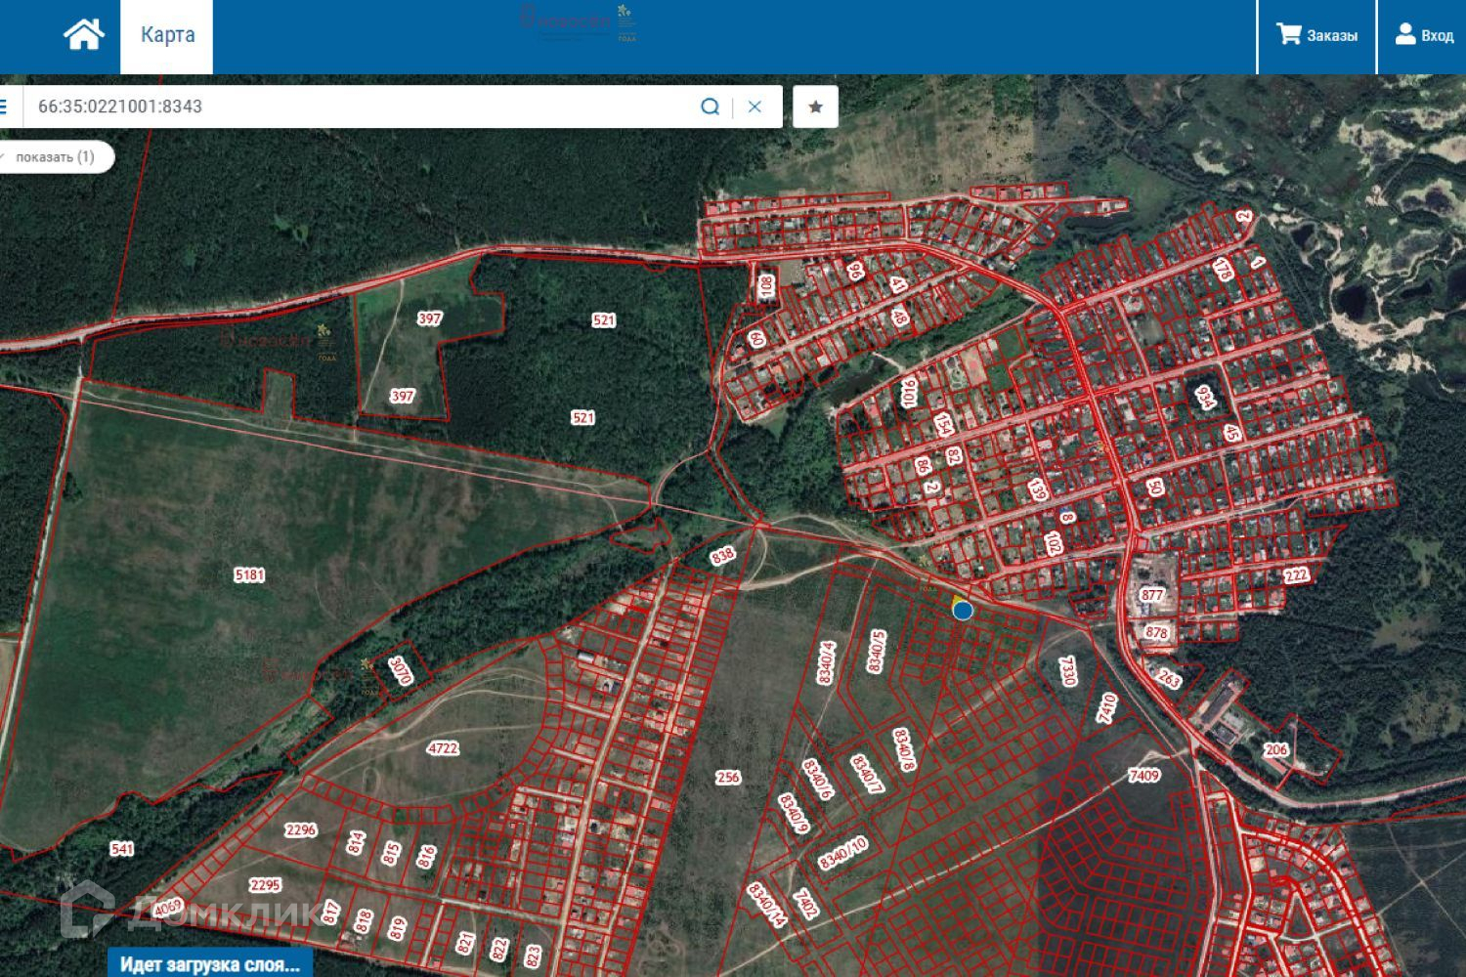This screenshot has width=1466, height=977.
Task: Select parcel labeled 102
Action: tap(1053, 544)
